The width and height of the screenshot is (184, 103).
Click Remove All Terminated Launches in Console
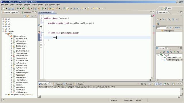(x=145, y=84)
